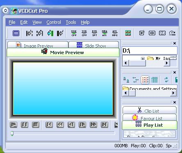The image size is (182, 153).
Task: Click the Play button
Action: (x=14, y=125)
